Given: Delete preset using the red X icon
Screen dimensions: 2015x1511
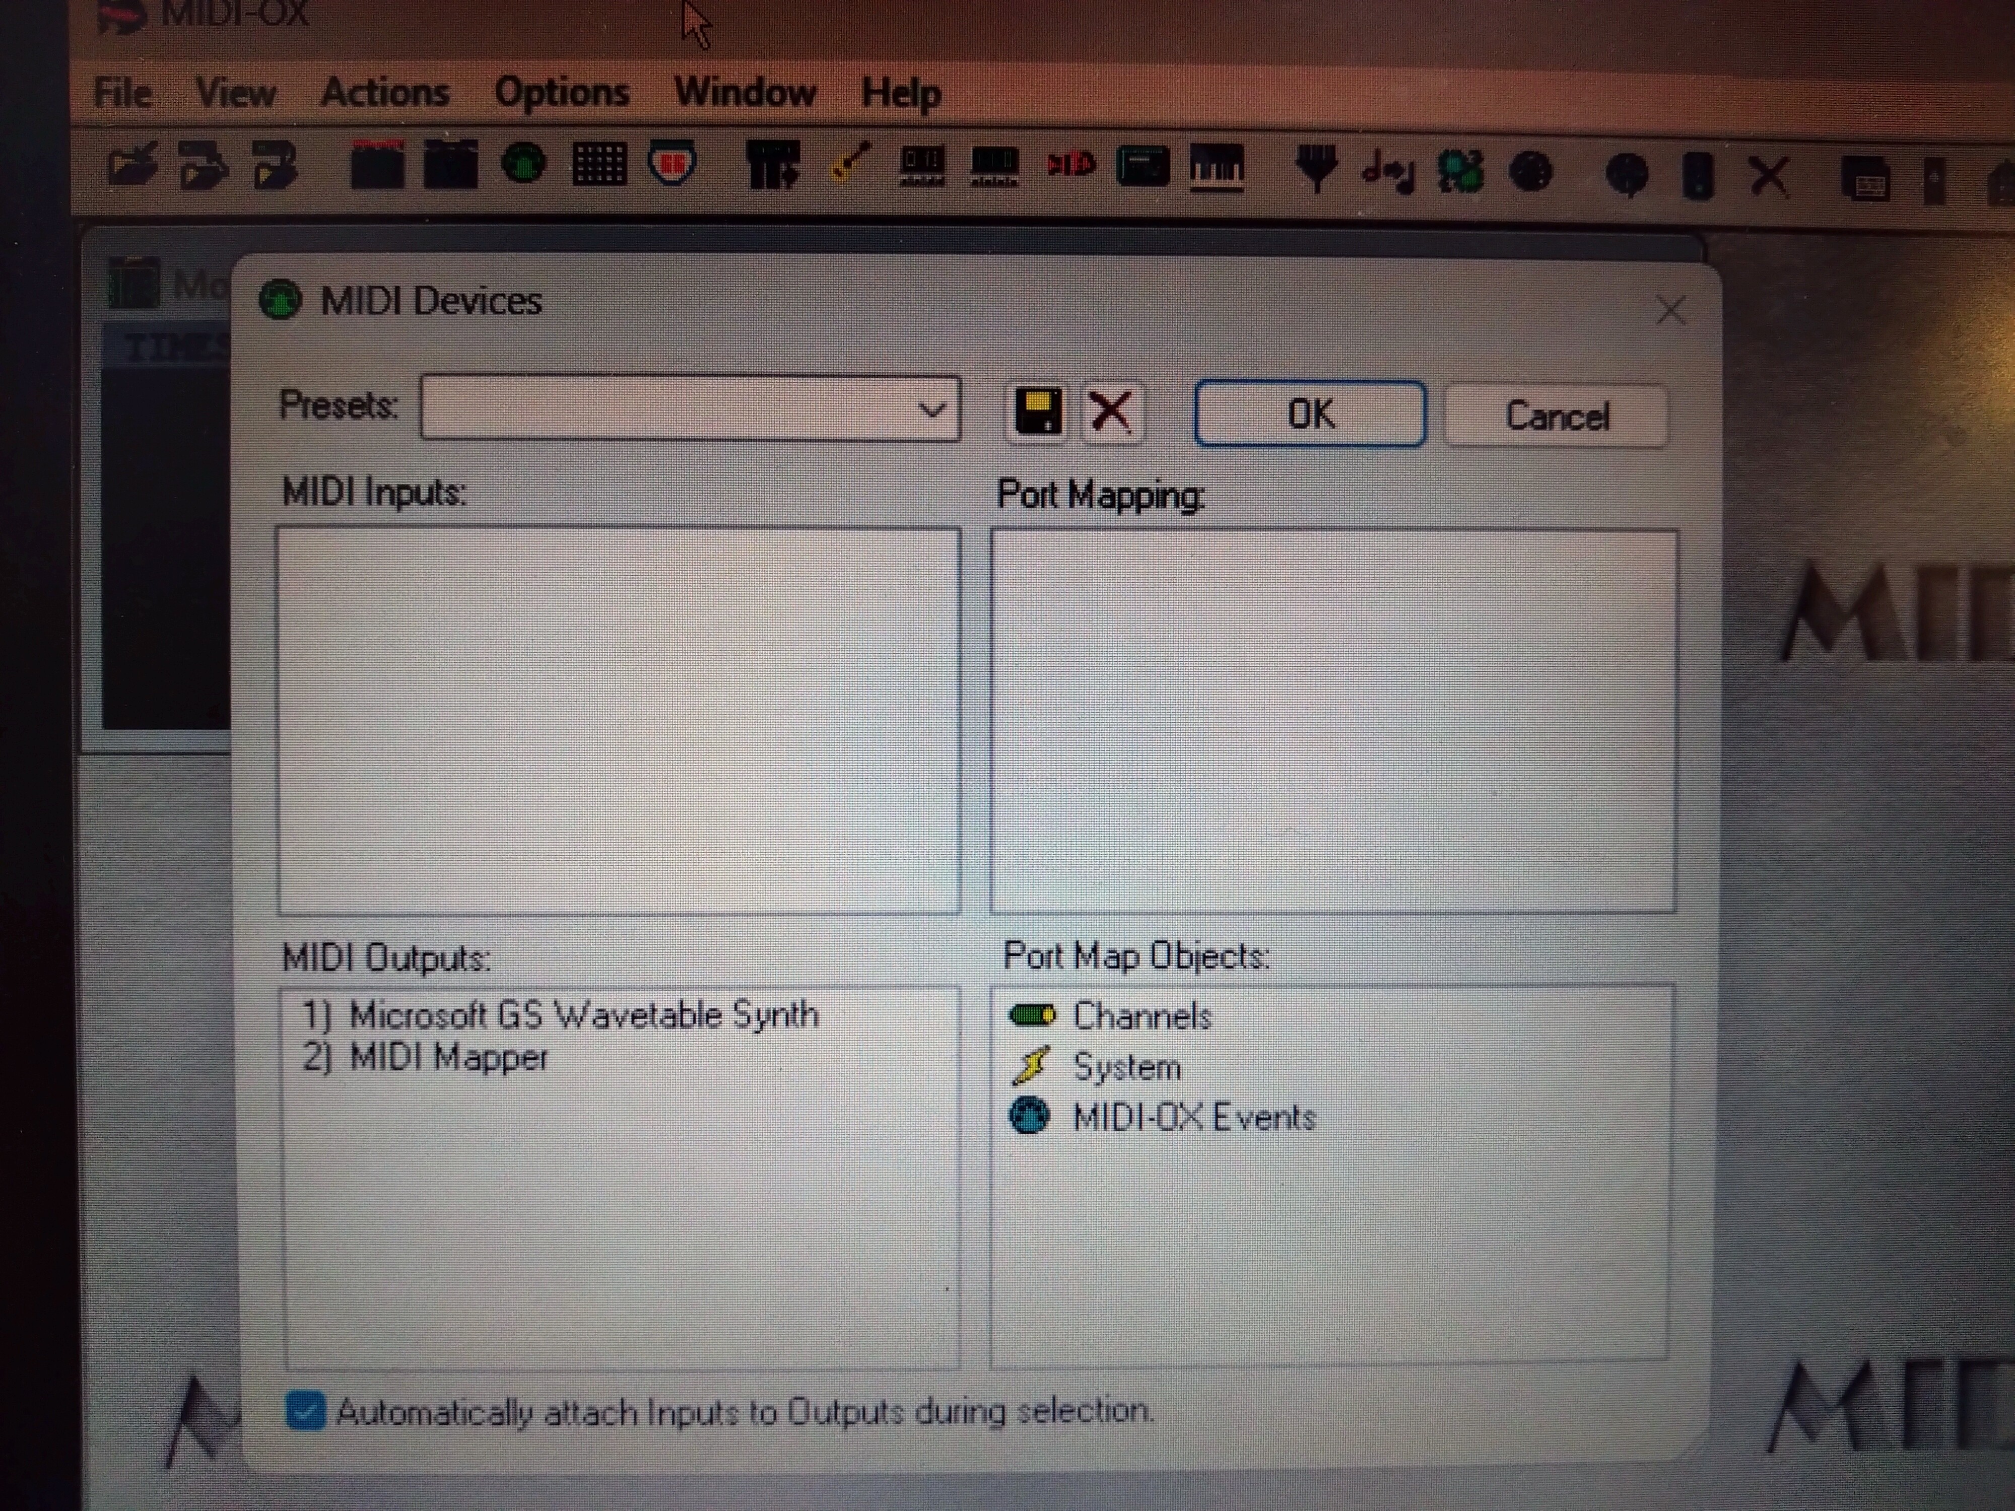Looking at the screenshot, I should pyautogui.click(x=1110, y=413).
